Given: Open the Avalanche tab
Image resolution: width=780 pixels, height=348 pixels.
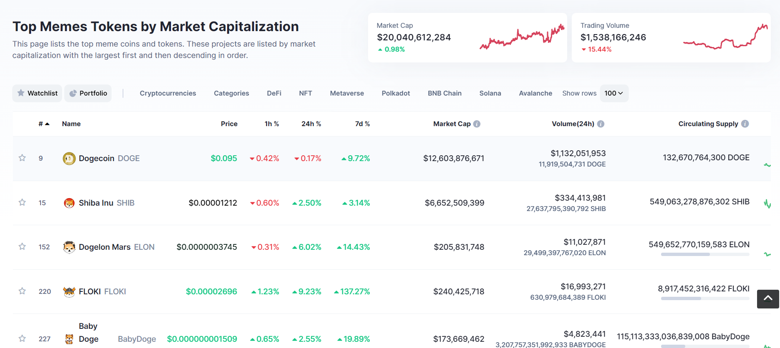Looking at the screenshot, I should pos(535,93).
